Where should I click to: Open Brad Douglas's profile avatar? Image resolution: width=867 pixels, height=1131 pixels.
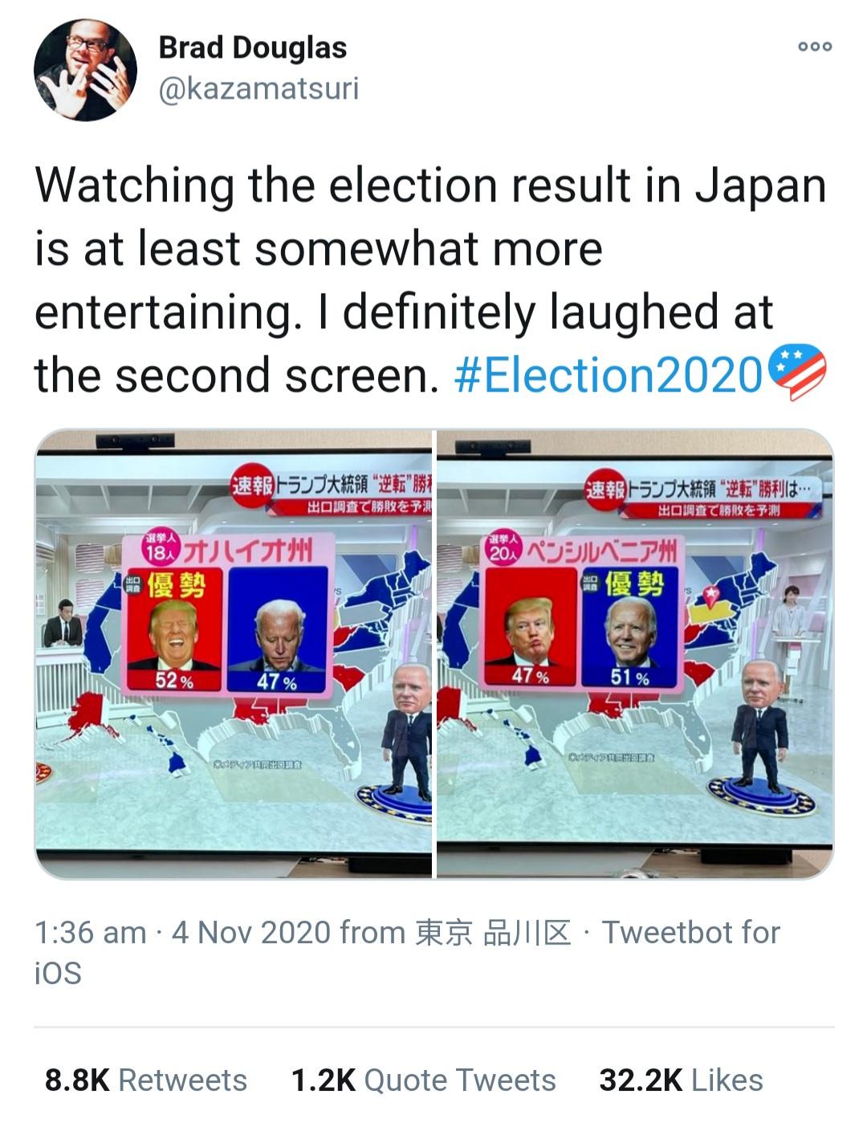(x=85, y=70)
